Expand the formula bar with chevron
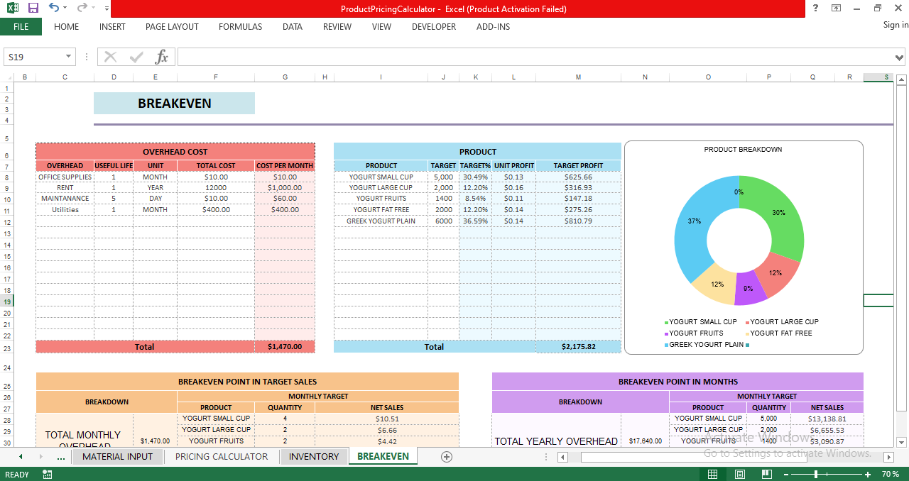Screen dimensions: 909x481 click(x=900, y=57)
